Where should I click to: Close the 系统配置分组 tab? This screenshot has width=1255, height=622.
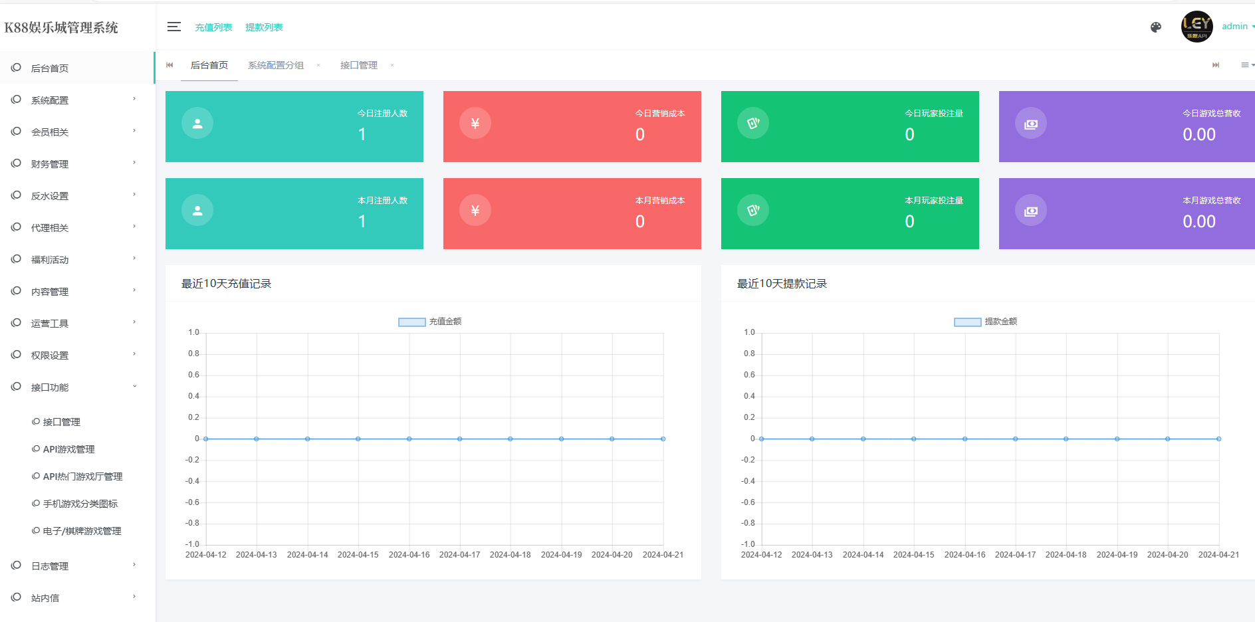pos(318,65)
